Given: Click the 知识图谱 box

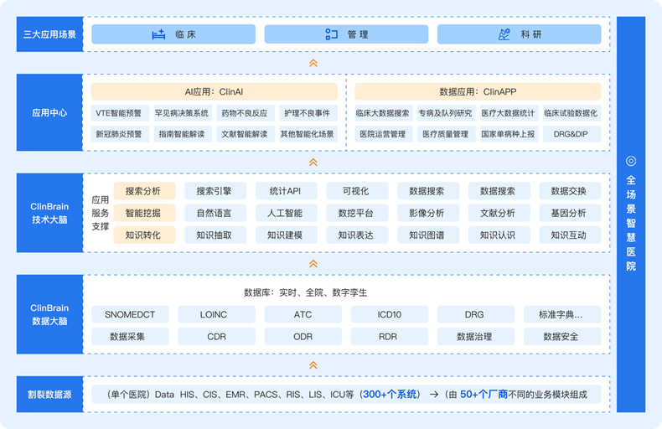Looking at the screenshot, I should coord(428,235).
